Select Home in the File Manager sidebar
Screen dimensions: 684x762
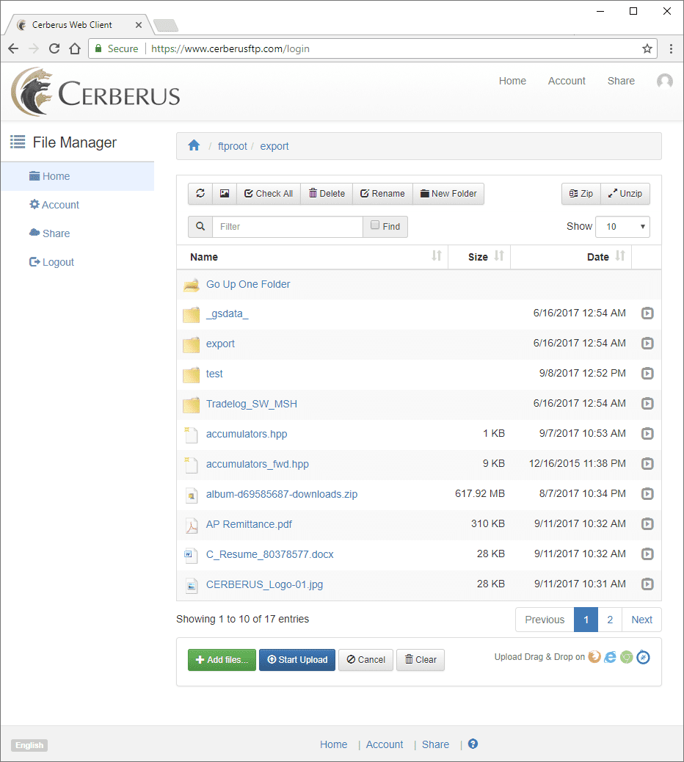78,176
